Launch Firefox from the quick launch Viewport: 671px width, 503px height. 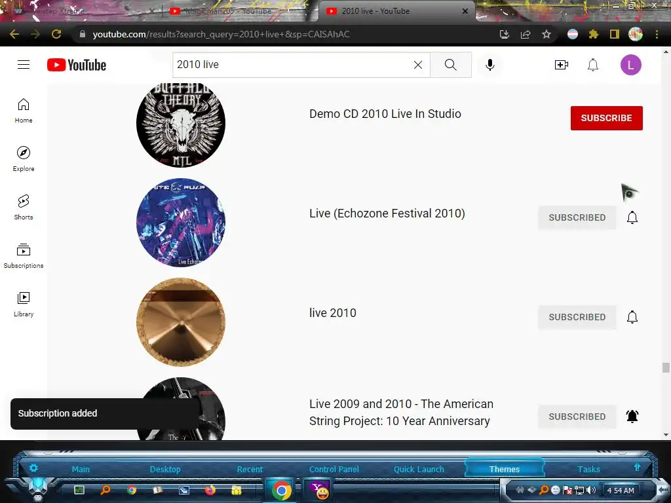[210, 490]
